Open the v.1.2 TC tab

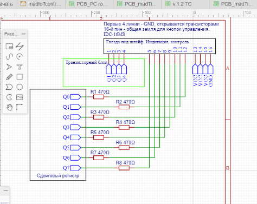coord(179,4)
